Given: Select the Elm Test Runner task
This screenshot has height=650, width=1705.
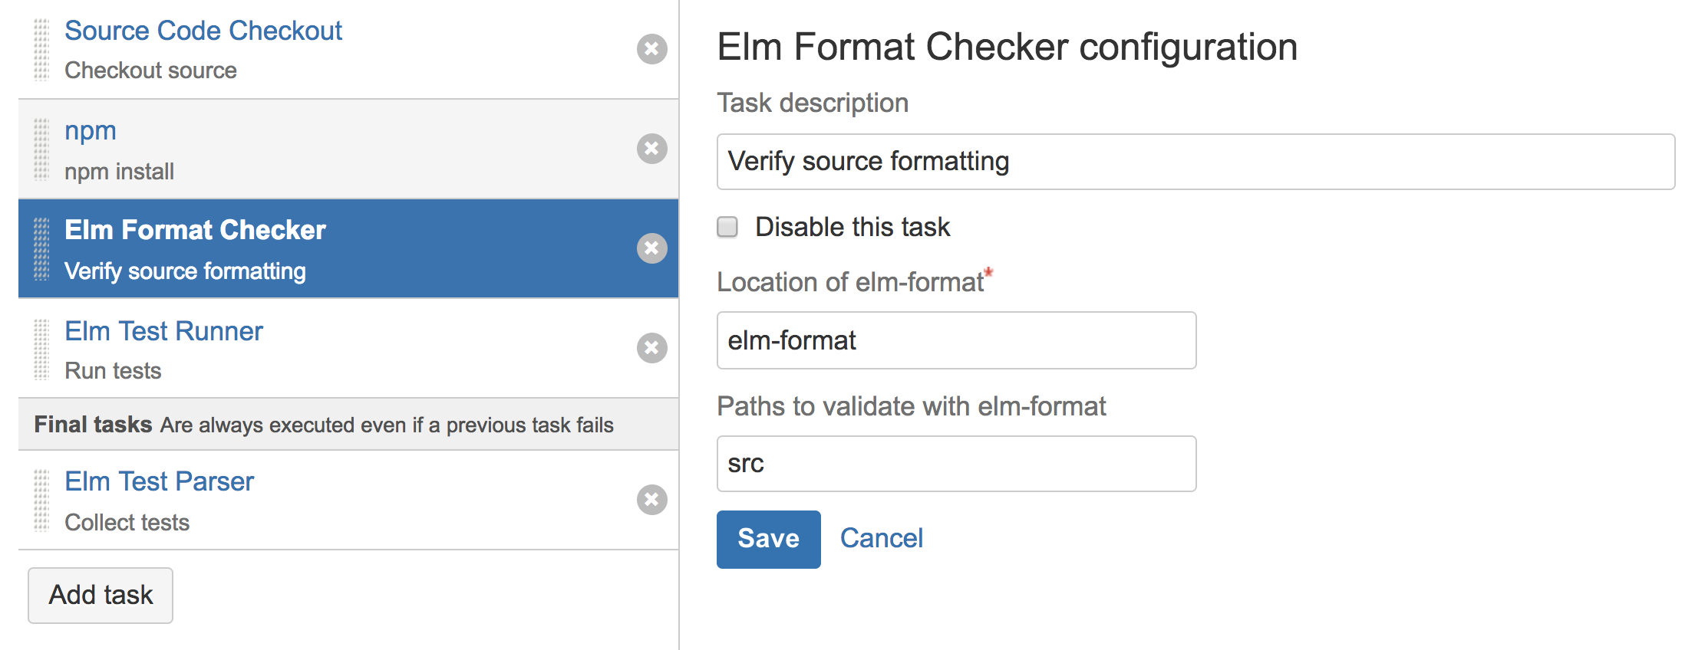Looking at the screenshot, I should (x=163, y=332).
